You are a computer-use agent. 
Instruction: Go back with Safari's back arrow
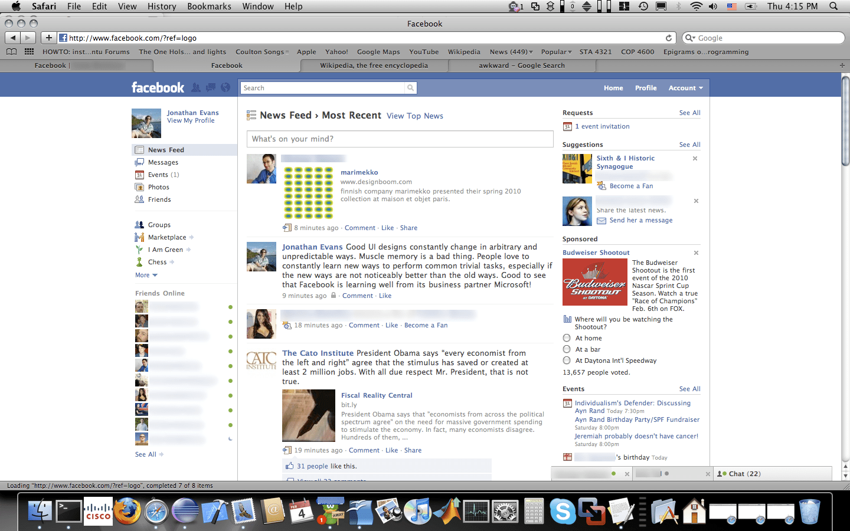pos(12,38)
